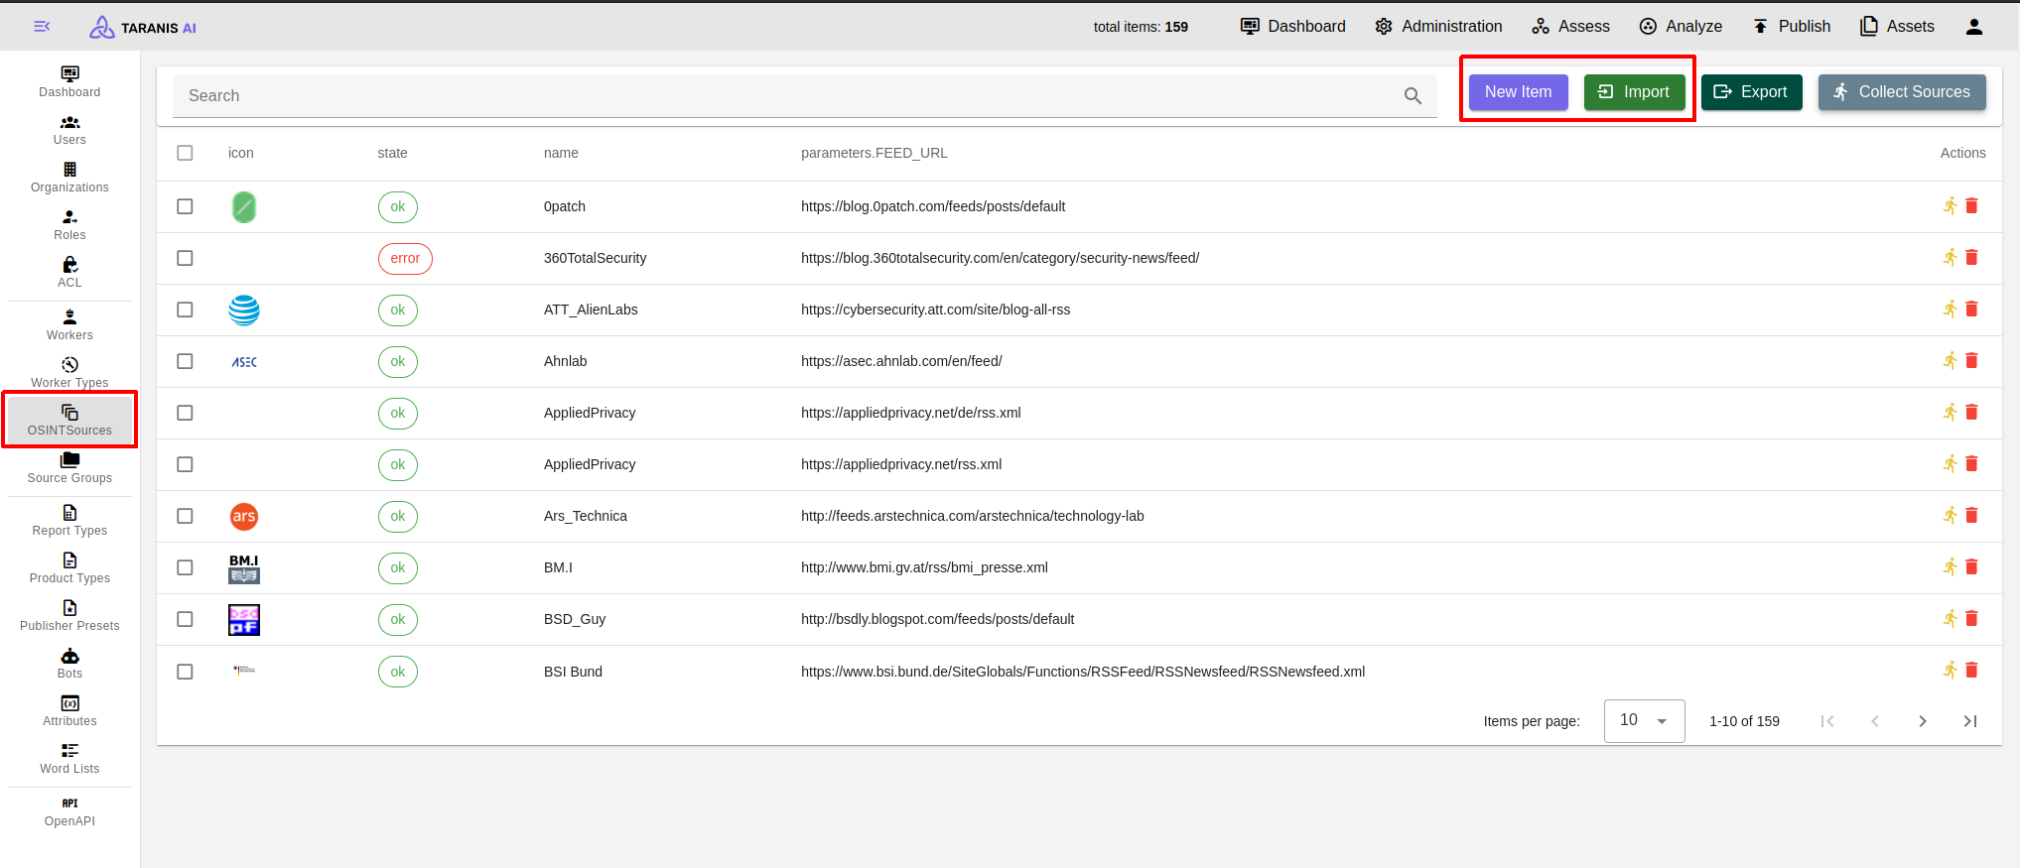The height and width of the screenshot is (868, 2020).
Task: Click the BSI Bund feed URL text
Action: 1083,672
